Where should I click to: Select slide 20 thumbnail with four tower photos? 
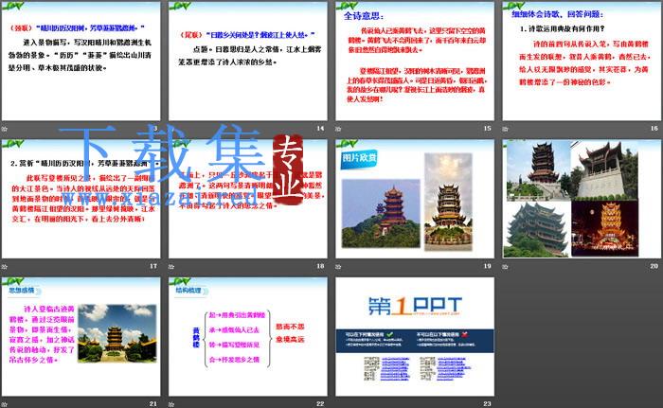pyautogui.click(x=582, y=199)
